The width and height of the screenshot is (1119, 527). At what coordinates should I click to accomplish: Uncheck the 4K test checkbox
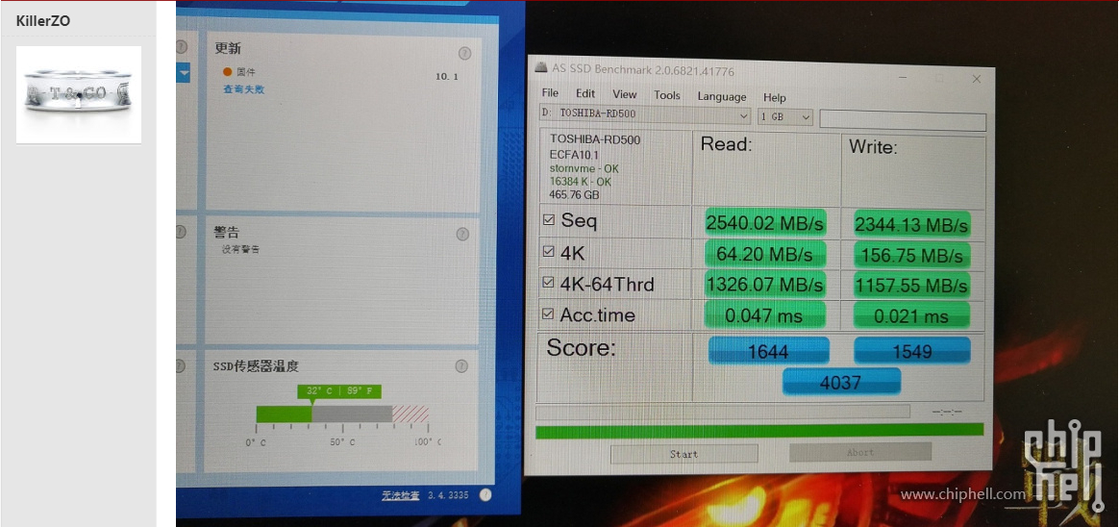pos(548,251)
